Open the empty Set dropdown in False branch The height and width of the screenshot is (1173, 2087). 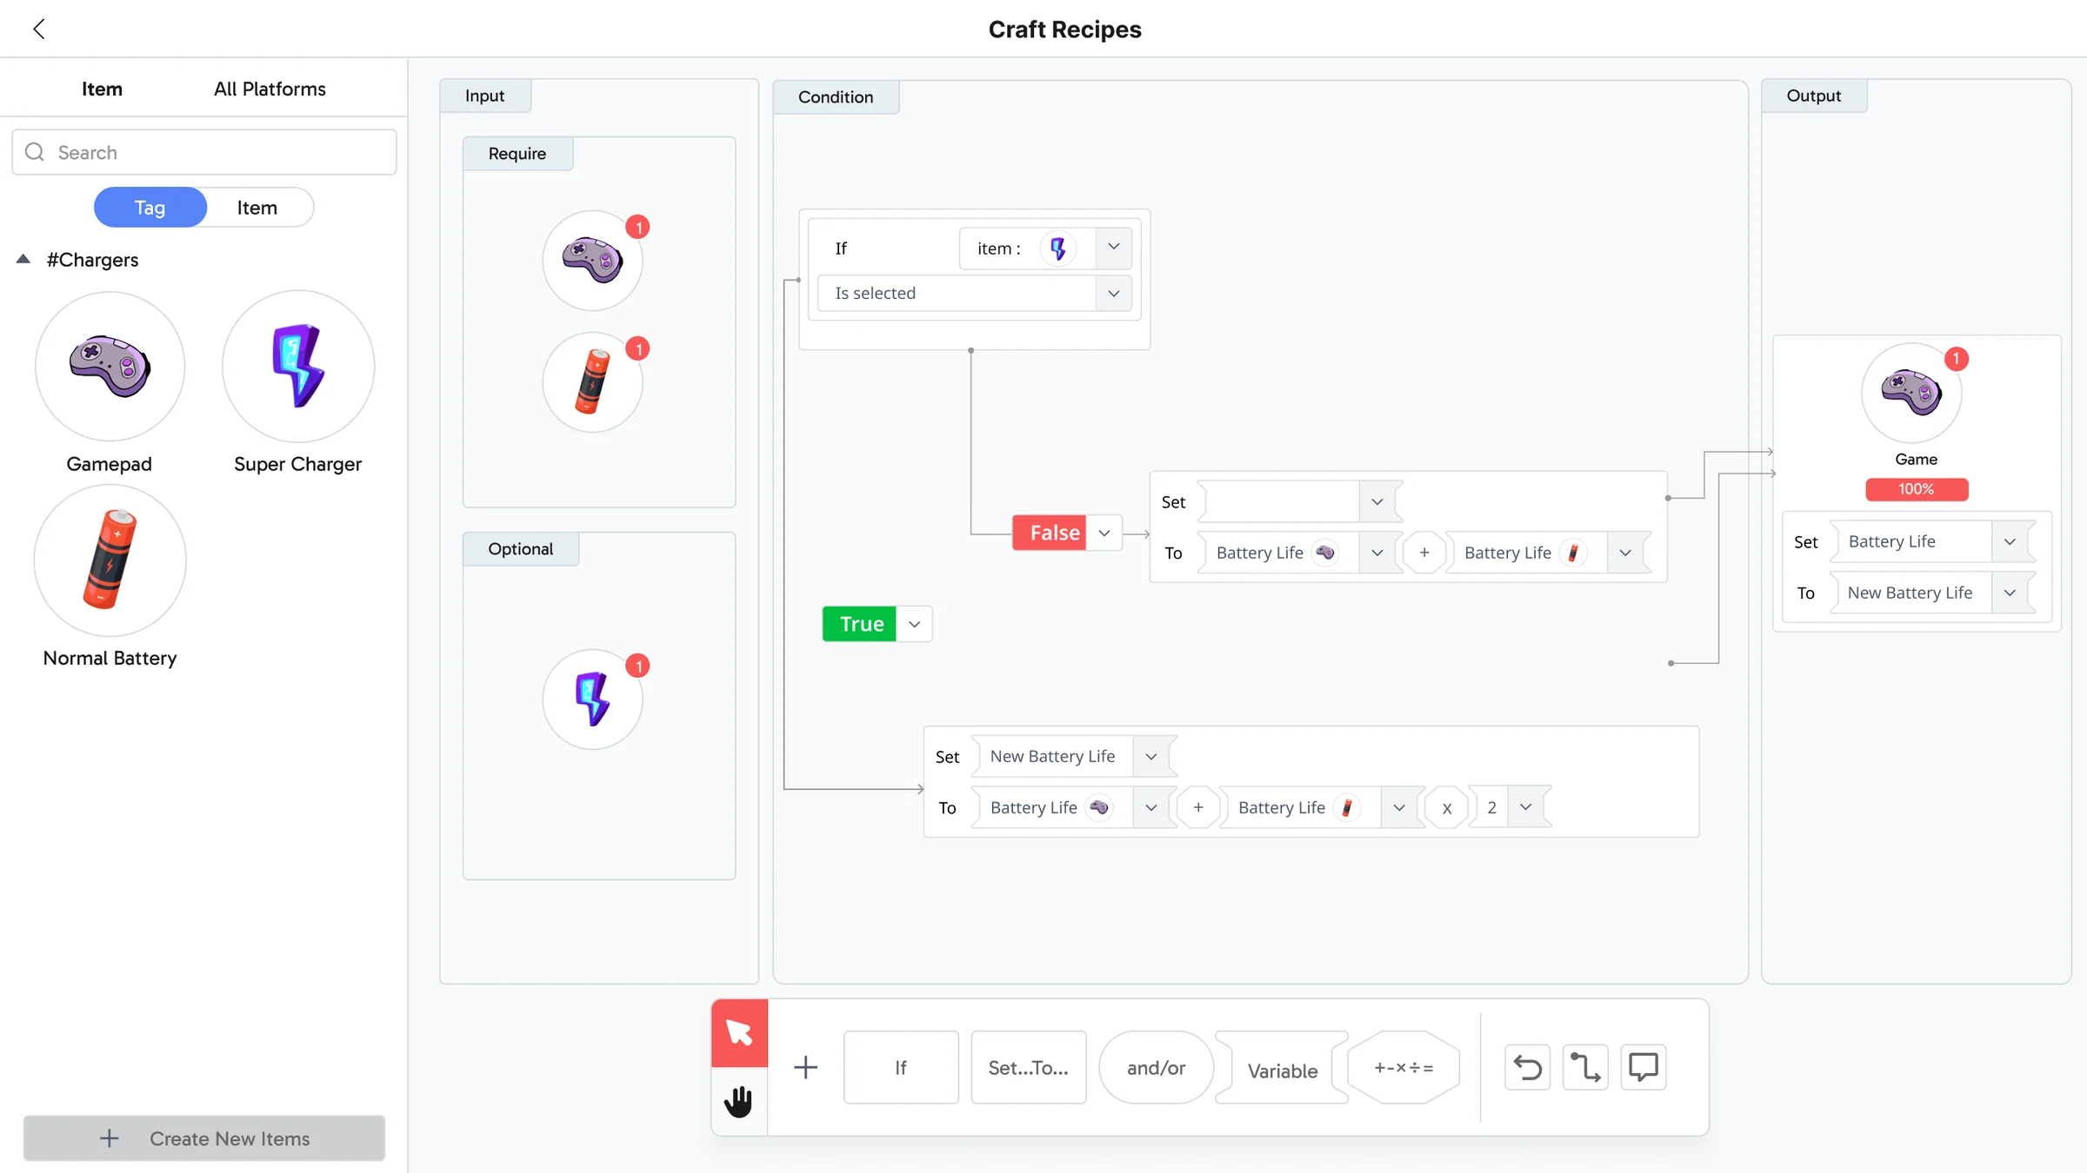pyautogui.click(x=1377, y=501)
